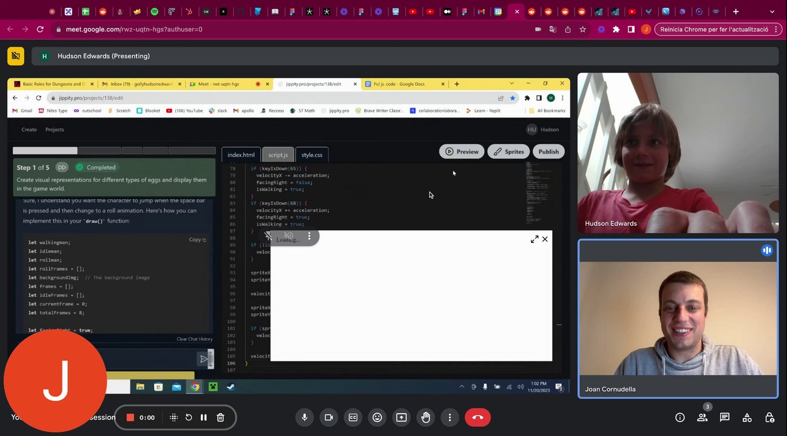Switch to the script.js tab
Viewport: 787px width, 436px height.
[x=278, y=155]
